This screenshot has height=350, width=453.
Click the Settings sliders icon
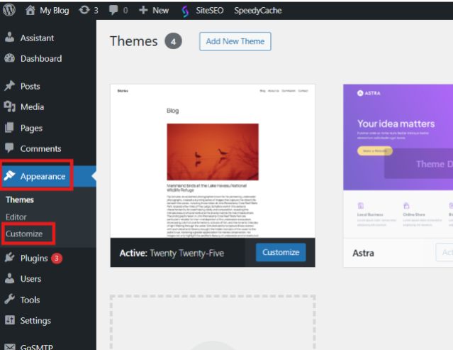coord(9,320)
